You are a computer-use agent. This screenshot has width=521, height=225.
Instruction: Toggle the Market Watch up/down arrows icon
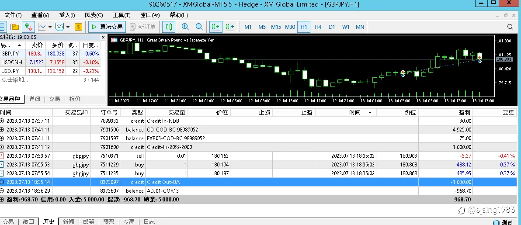(x=28, y=27)
